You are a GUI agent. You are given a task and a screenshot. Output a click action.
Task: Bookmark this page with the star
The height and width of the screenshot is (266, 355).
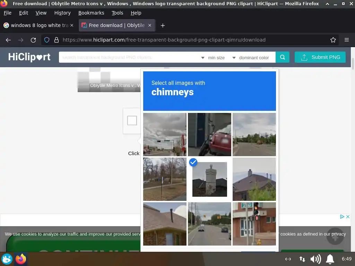pyautogui.click(x=333, y=40)
